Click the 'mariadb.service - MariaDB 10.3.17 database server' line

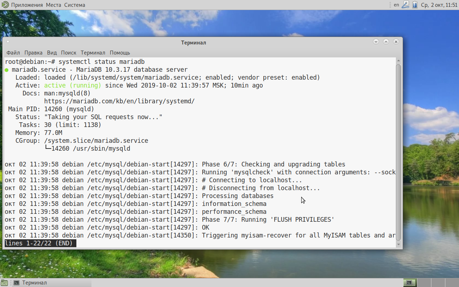click(x=100, y=70)
